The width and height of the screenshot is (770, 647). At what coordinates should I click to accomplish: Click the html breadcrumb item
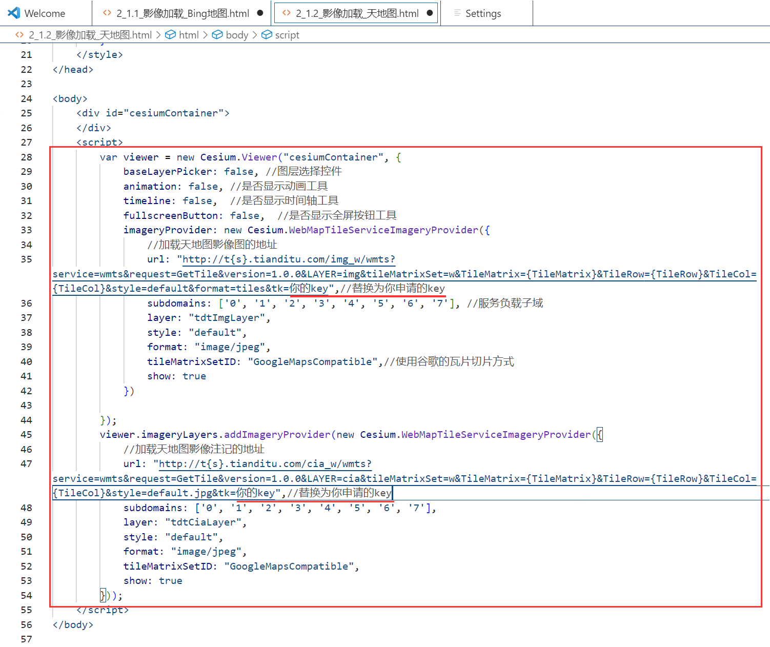click(189, 35)
